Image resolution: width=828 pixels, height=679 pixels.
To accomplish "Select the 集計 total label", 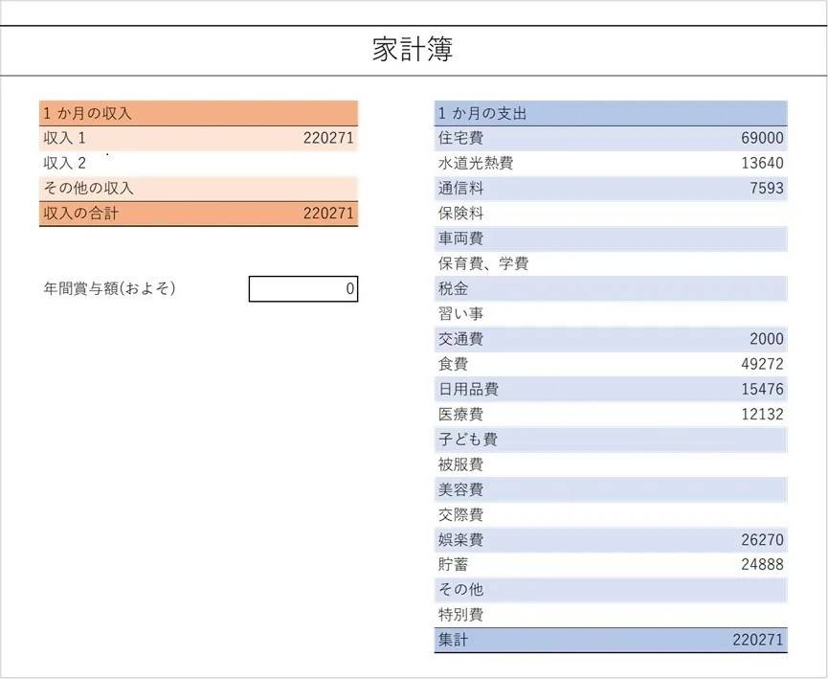I will 453,640.
